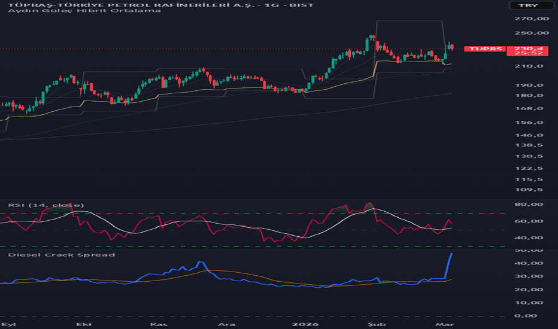558x329 pixels.
Task: Click the 190,0 price axis label
Action: [529, 86]
